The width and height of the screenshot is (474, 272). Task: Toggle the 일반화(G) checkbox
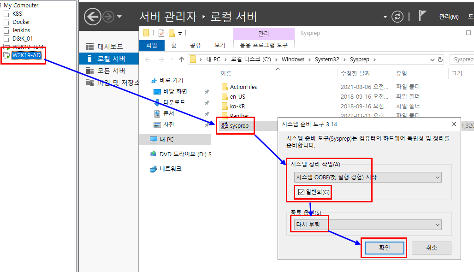pyautogui.click(x=301, y=192)
